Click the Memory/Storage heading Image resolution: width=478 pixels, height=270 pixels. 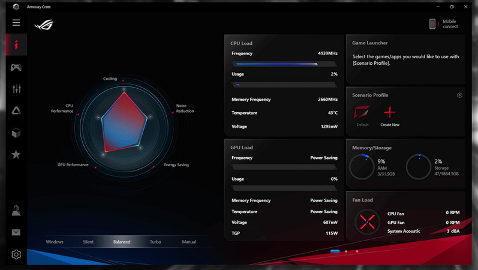coord(372,148)
